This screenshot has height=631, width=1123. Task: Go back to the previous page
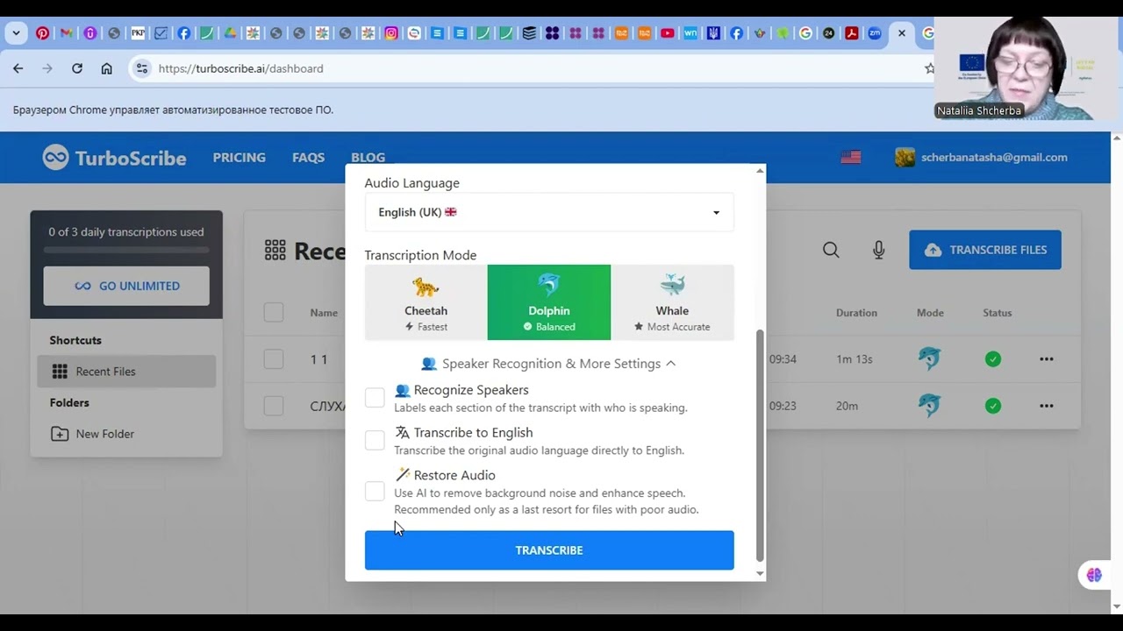tap(18, 68)
